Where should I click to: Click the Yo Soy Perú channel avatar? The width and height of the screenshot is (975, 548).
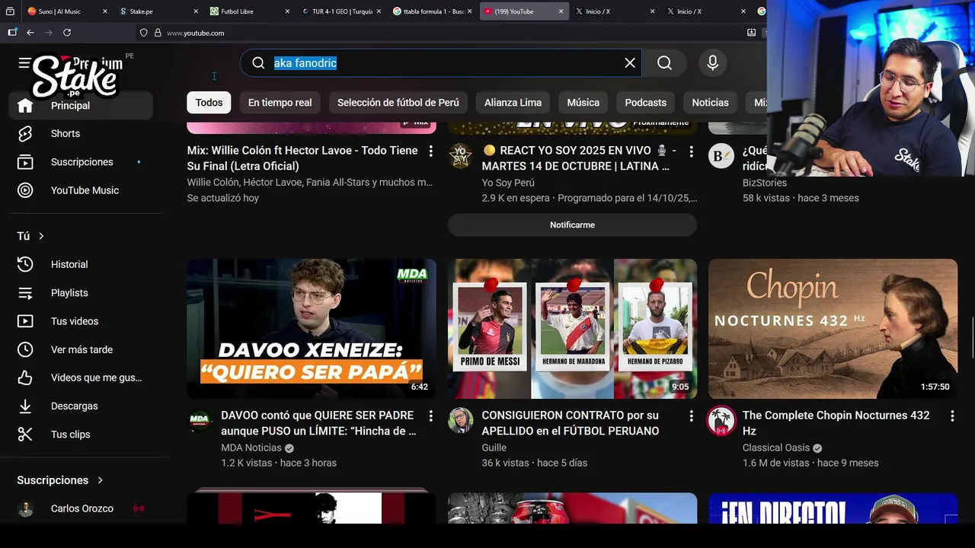coord(460,156)
